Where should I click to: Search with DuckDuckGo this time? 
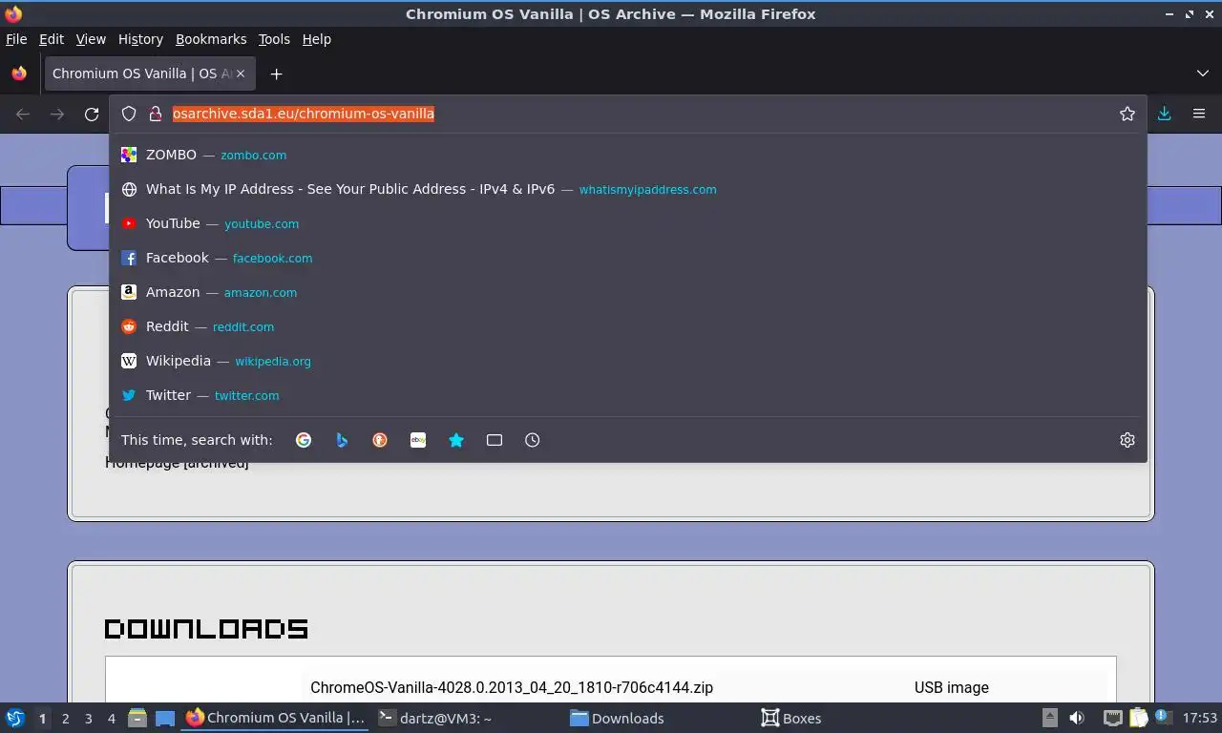tap(380, 440)
